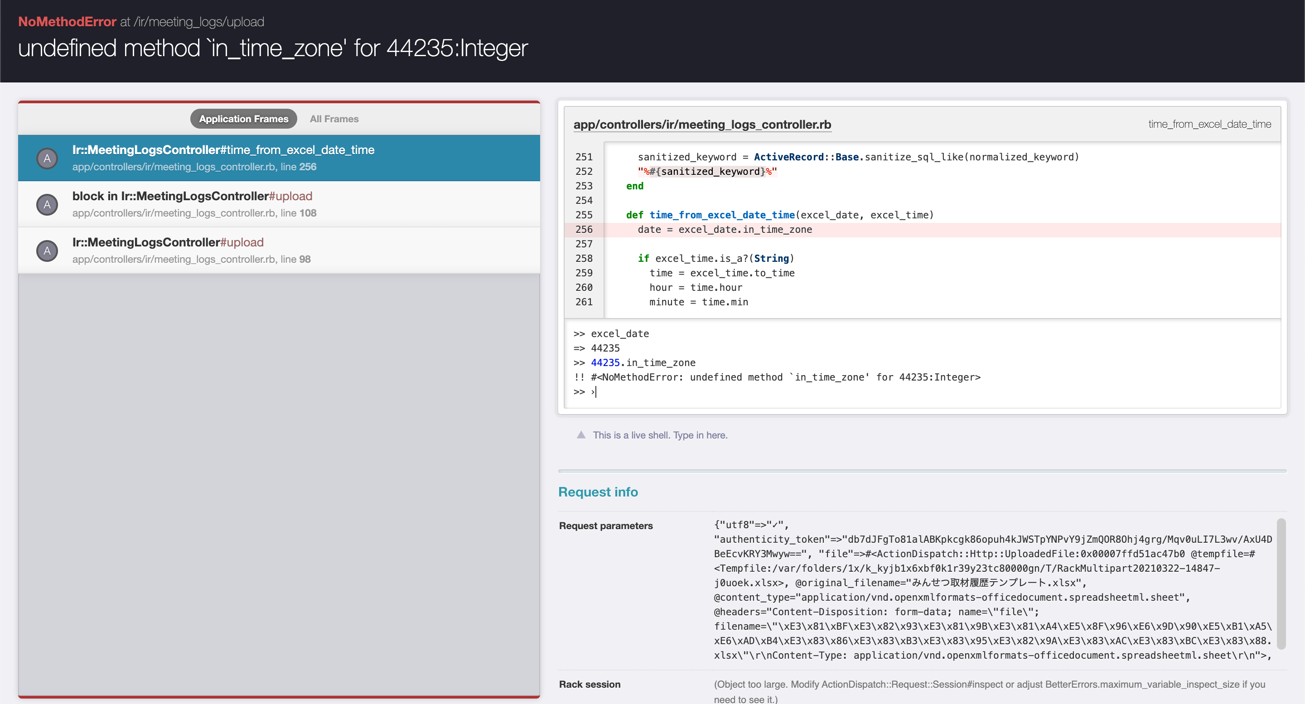Viewport: 1305px width, 704px height.
Task: Click the A icon of the line 98 frame
Action: [x=47, y=251]
